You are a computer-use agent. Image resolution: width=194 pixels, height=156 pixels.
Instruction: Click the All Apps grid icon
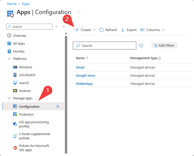tap(9, 43)
